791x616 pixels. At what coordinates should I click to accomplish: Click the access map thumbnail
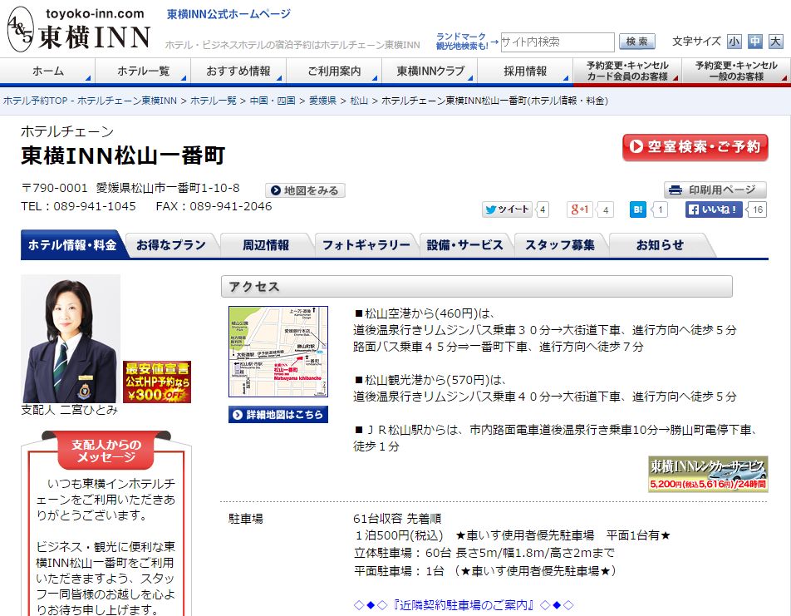(x=278, y=352)
